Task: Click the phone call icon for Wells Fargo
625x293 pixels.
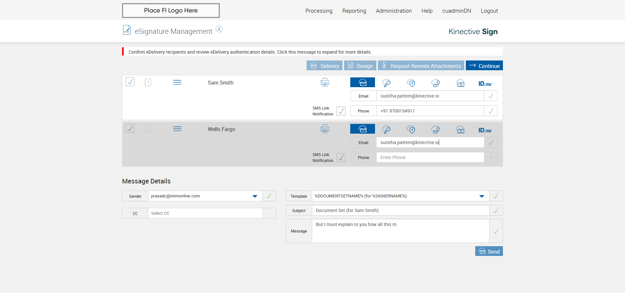Action: pos(436,129)
